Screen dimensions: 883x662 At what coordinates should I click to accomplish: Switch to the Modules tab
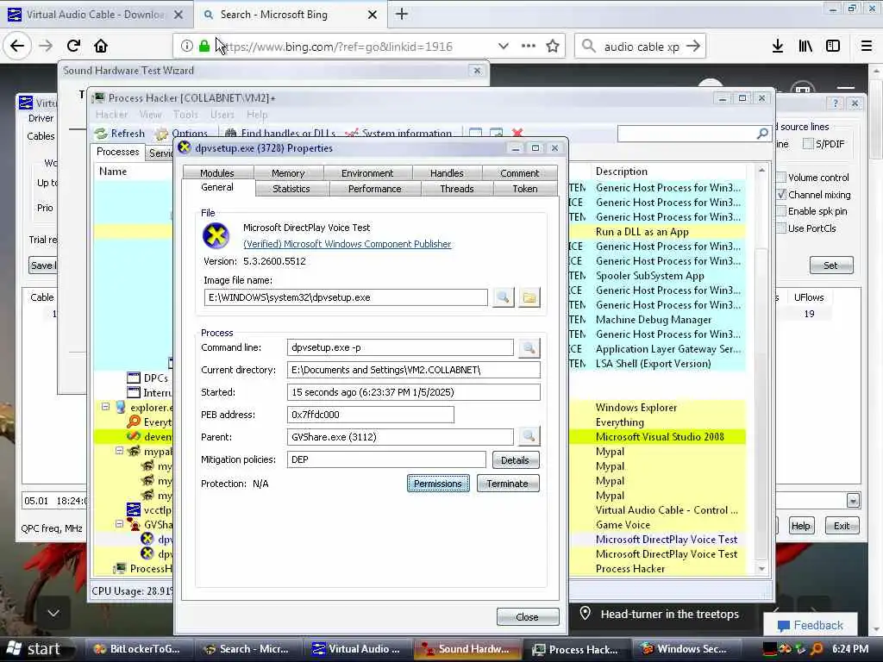216,172
